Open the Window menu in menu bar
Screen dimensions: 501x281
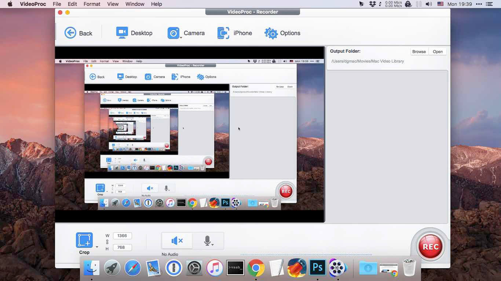(x=135, y=4)
